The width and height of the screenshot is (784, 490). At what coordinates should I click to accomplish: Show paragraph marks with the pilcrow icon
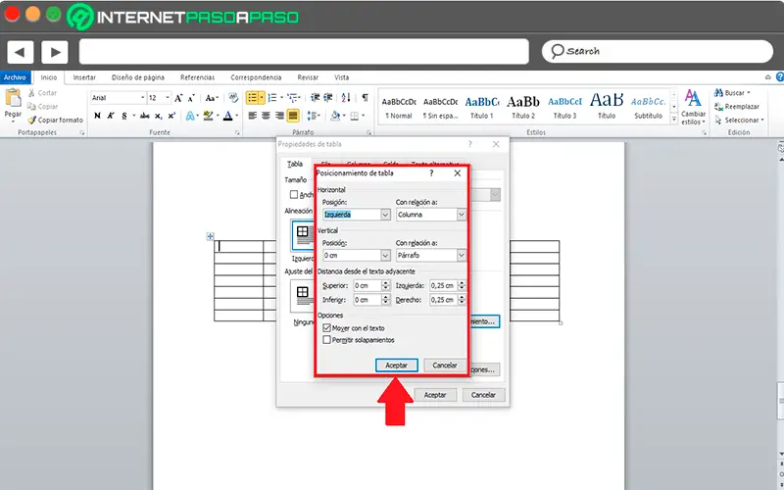365,98
